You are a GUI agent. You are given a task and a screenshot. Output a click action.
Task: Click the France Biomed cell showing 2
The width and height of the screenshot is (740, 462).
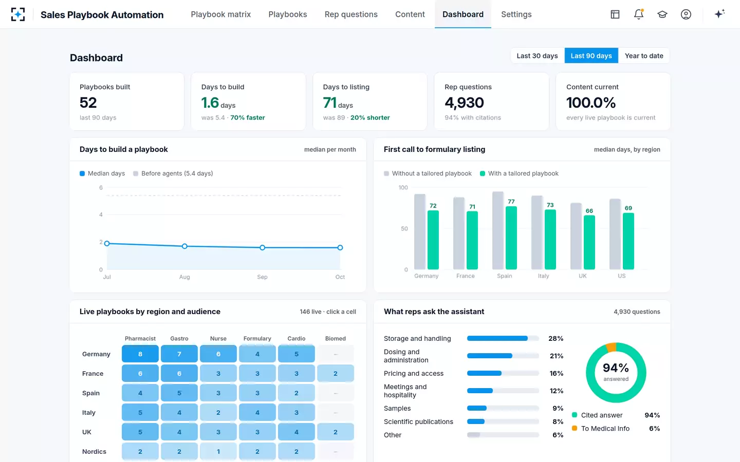coord(336,374)
